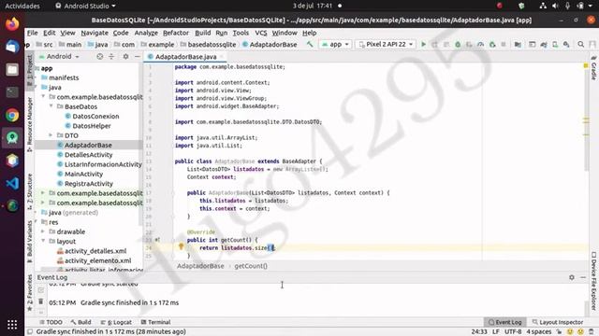Open the Logcat tool window
599x336 pixels.
[x=116, y=322]
